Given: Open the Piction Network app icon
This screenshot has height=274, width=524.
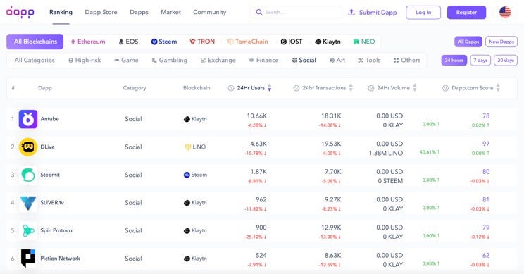Looking at the screenshot, I should point(28,259).
